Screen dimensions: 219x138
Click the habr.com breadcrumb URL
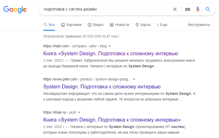point(75,46)
